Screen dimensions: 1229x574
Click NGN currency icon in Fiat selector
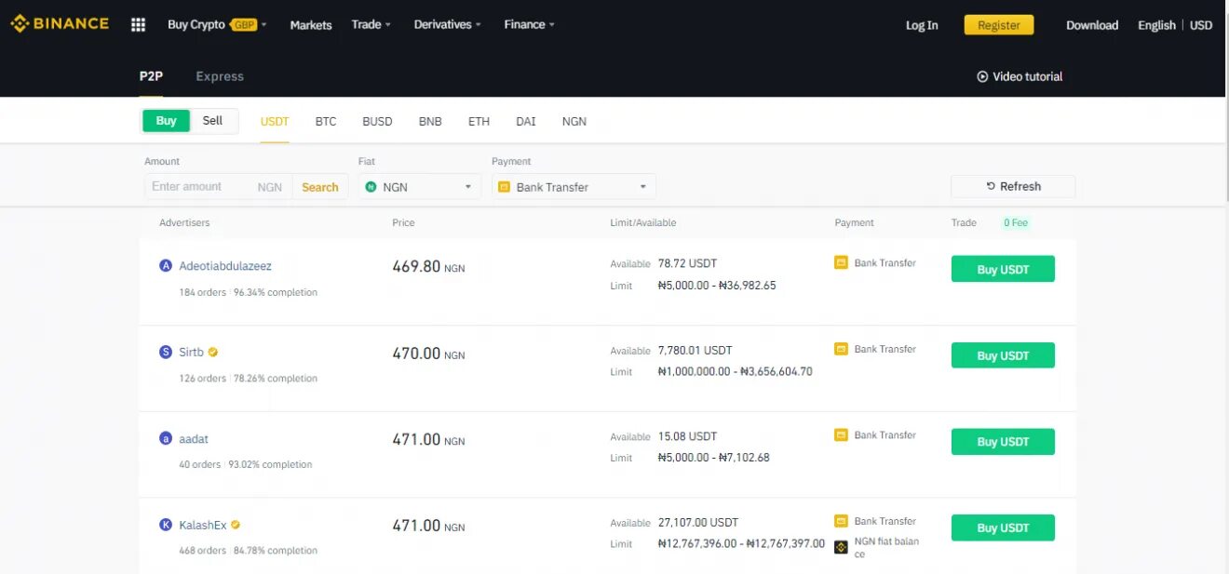click(x=371, y=187)
